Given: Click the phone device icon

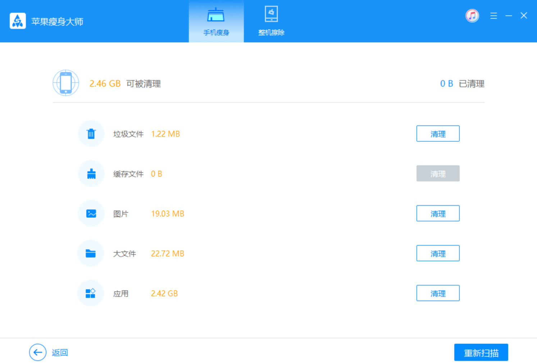Looking at the screenshot, I should coord(66,83).
